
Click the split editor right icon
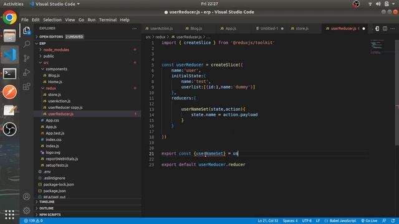pyautogui.click(x=385, y=29)
